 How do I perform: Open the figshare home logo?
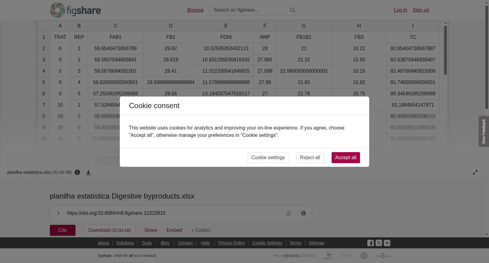pos(75,10)
